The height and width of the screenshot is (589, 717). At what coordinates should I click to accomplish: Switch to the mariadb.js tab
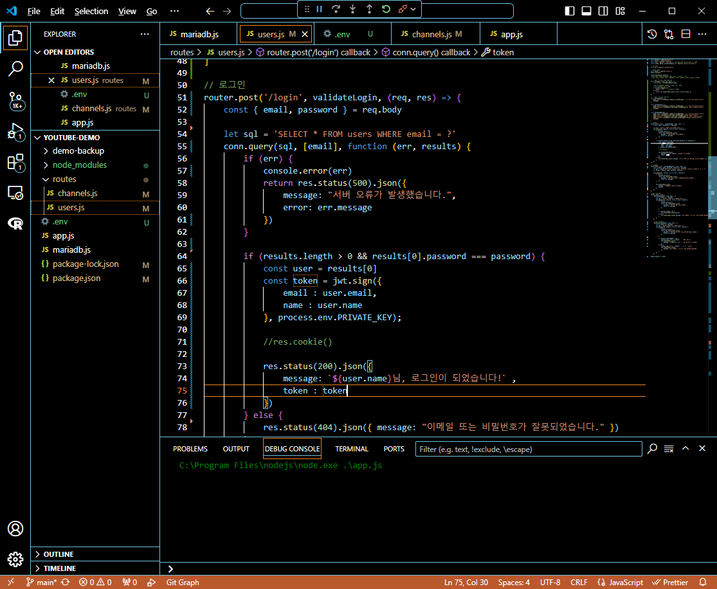click(x=199, y=34)
